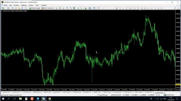Open the Templates icon
This screenshot has width=181, height=101.
(94, 8)
